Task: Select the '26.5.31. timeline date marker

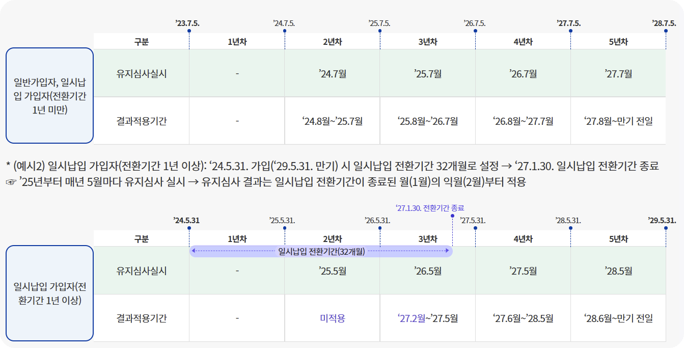Action: (377, 221)
